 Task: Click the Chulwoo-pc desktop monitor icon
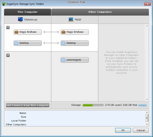[21, 20]
